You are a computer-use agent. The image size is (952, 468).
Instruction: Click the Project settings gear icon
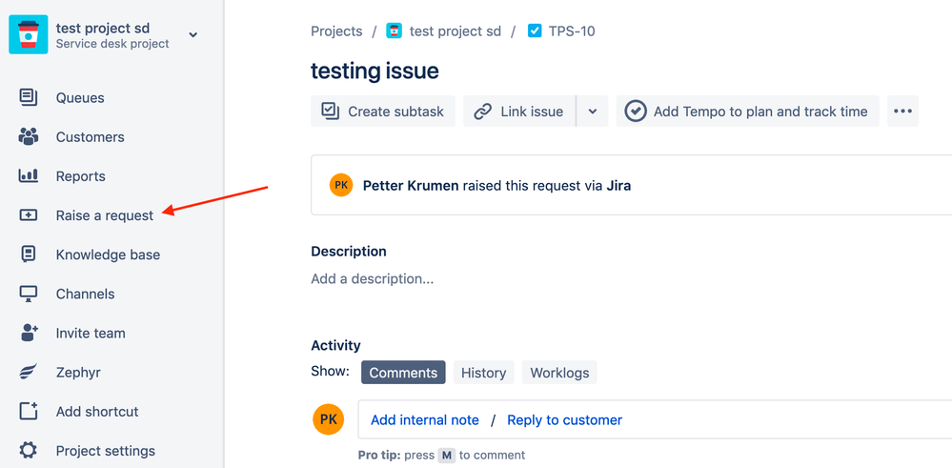point(29,451)
